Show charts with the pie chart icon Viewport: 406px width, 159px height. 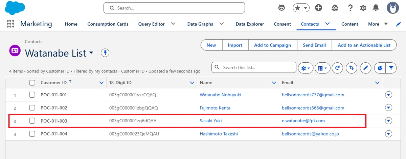pyautogui.click(x=380, y=68)
